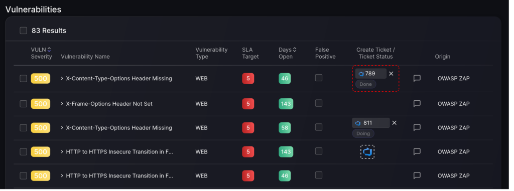
Task: Expand the X-Frame-Options Header Not Set row
Action: point(62,104)
